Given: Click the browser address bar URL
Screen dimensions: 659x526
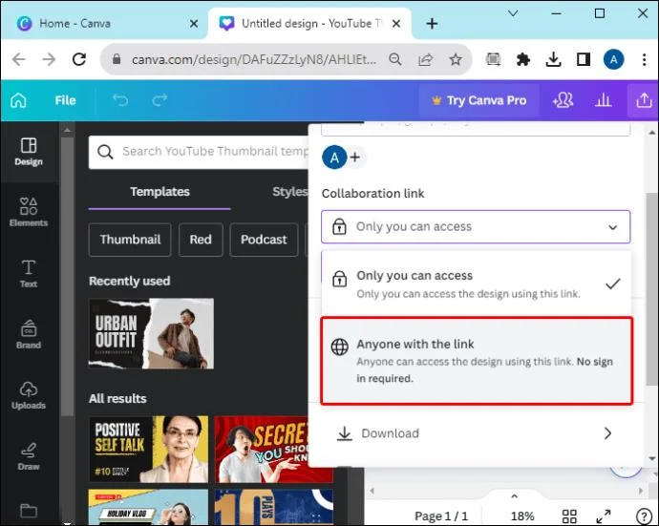Looking at the screenshot, I should coord(254,59).
